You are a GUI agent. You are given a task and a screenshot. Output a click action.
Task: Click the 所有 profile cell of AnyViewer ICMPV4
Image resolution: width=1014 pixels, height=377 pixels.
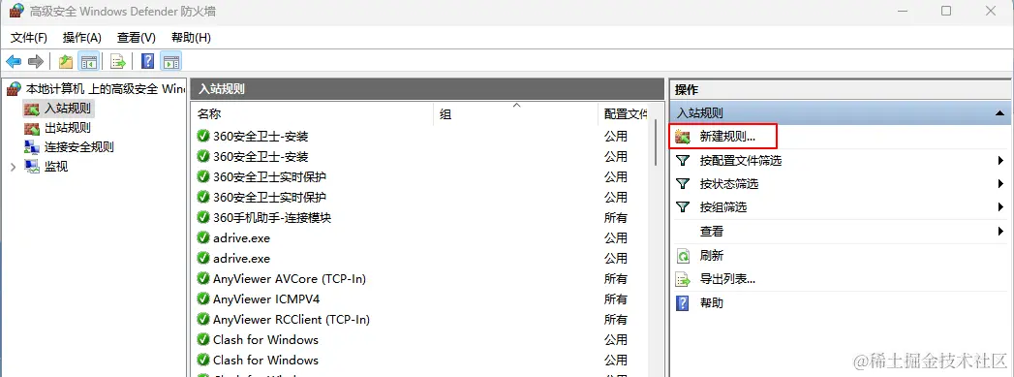point(616,298)
